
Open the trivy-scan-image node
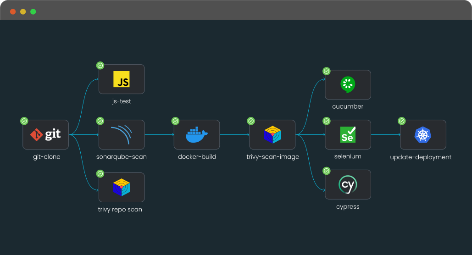(x=272, y=135)
